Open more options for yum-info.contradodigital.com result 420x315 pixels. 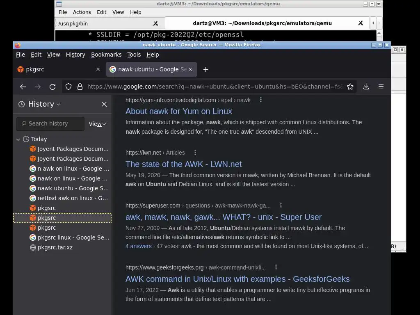pos(261,100)
